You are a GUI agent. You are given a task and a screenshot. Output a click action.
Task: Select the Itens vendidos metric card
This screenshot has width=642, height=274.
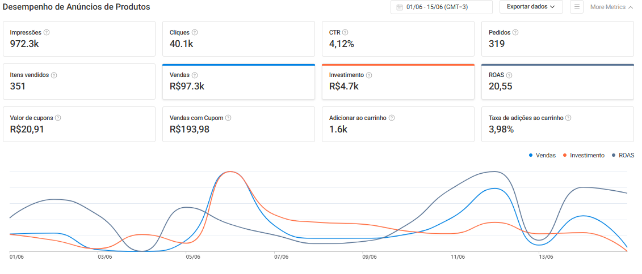(79, 82)
